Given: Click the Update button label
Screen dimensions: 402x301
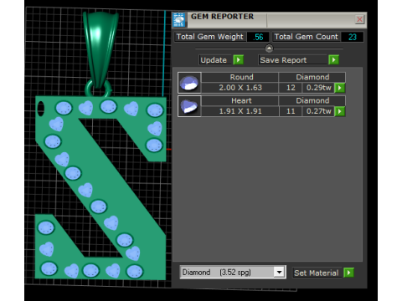Looking at the screenshot, I should (215, 60).
